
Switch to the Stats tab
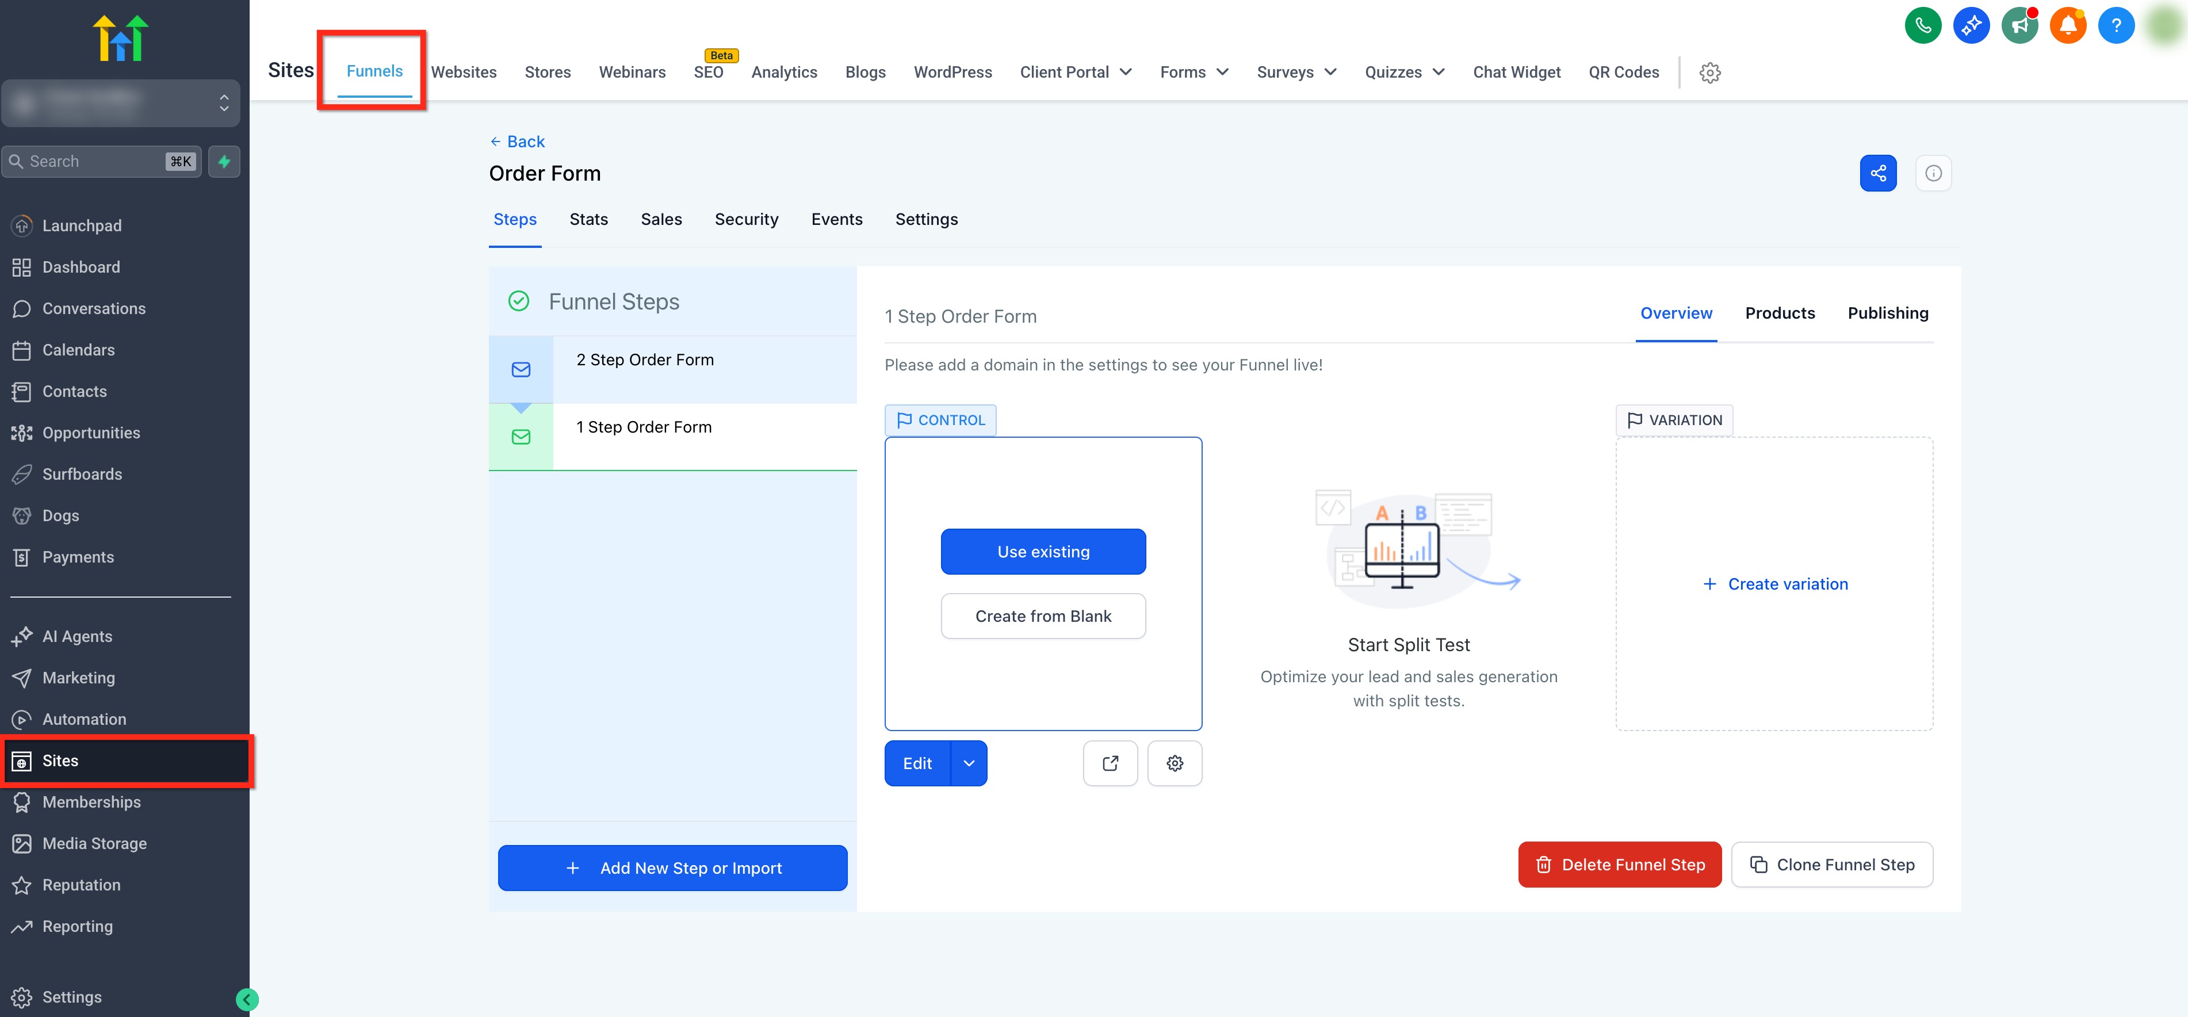pyautogui.click(x=588, y=219)
